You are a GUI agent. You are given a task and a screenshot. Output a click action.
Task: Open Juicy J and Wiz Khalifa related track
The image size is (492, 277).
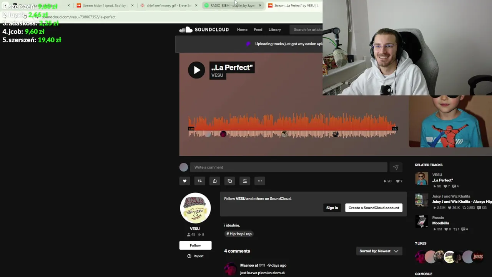click(462, 202)
